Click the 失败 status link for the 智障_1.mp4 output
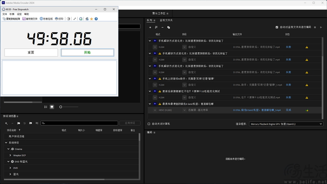The image size is (327, 184). click(289, 85)
